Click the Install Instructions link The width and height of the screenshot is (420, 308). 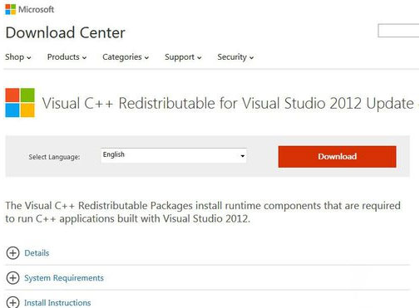pos(57,303)
